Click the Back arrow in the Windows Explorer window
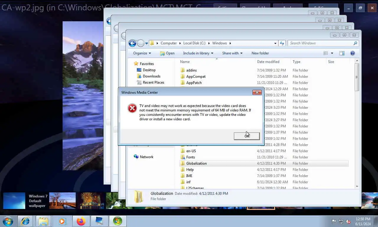The width and height of the screenshot is (378, 227). point(132,43)
